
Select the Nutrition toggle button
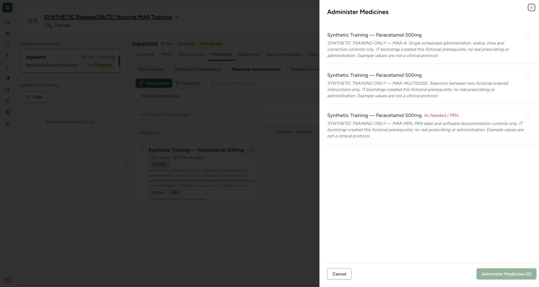coord(187,83)
